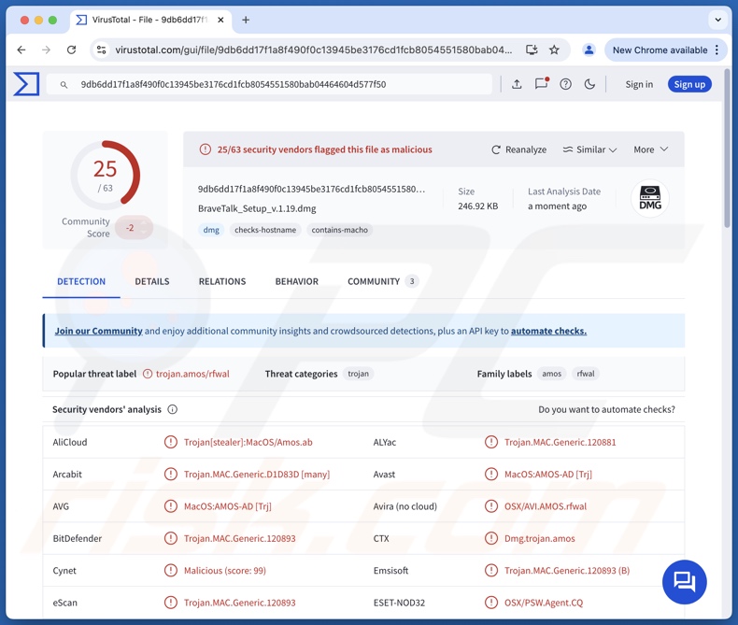
Task: Click automate checks link
Action: [548, 331]
